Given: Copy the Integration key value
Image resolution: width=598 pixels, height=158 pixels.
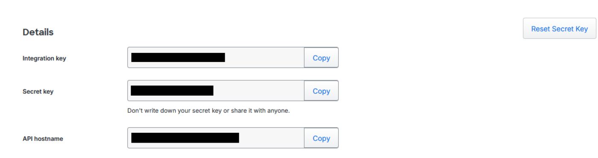Looking at the screenshot, I should pyautogui.click(x=321, y=58).
